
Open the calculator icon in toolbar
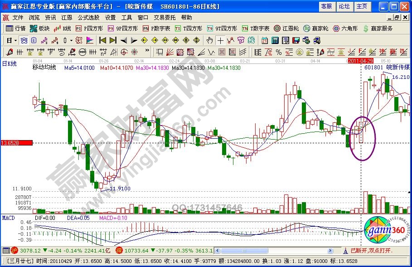click(275, 40)
